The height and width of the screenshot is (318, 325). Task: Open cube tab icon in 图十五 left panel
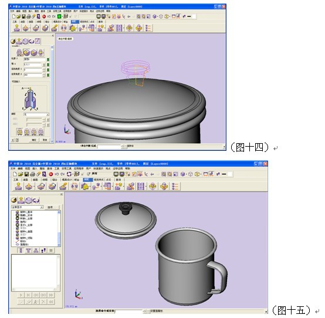point(28,200)
